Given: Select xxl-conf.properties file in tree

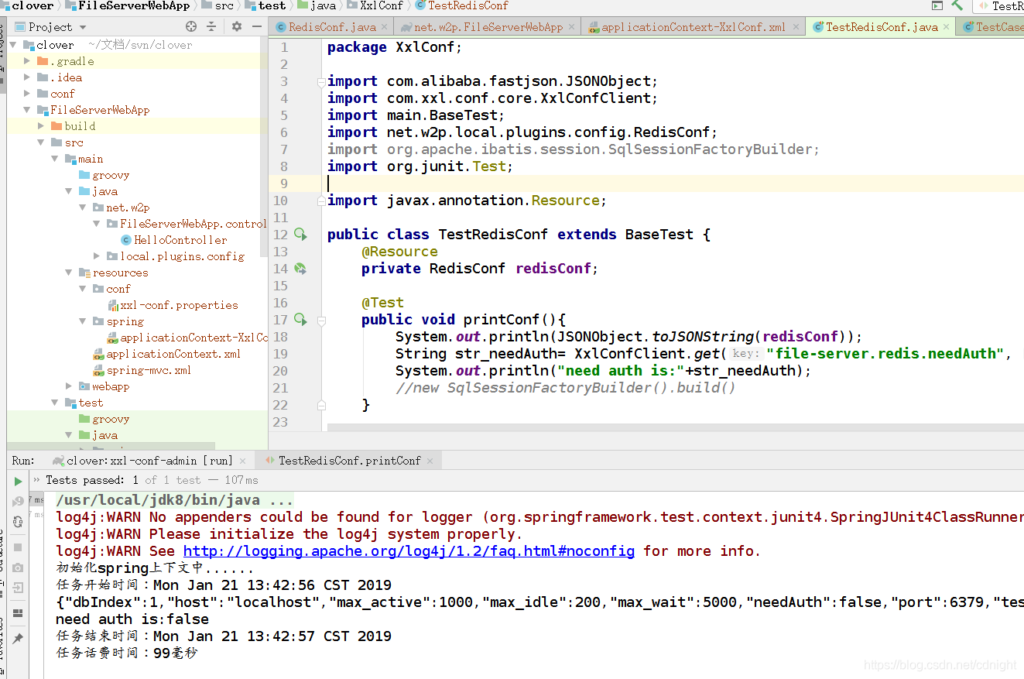Looking at the screenshot, I should 173,305.
